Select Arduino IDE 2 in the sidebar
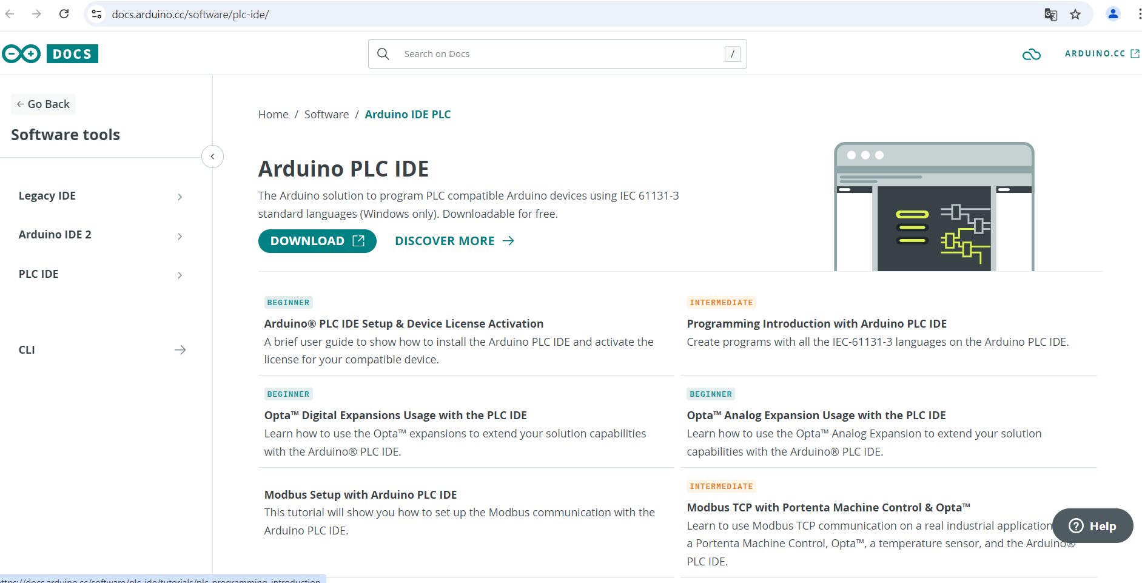Image resolution: width=1142 pixels, height=583 pixels. [55, 235]
